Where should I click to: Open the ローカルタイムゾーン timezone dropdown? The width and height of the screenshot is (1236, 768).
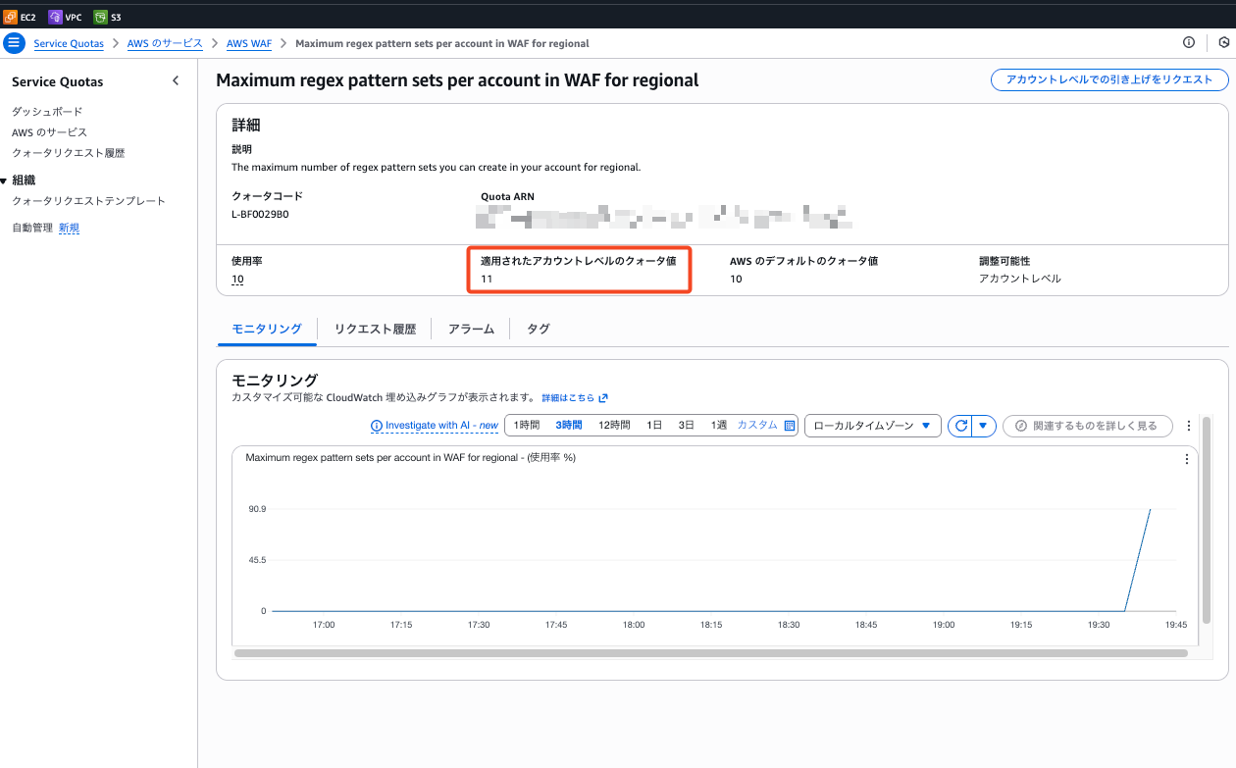[872, 426]
